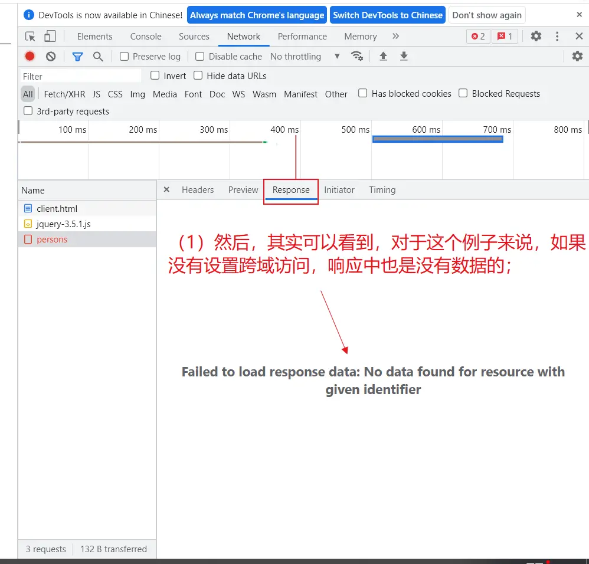The height and width of the screenshot is (564, 589).
Task: Filter by WS requests
Action: click(x=238, y=94)
